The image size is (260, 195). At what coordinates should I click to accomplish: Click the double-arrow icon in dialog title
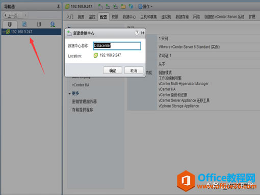coord(143,33)
